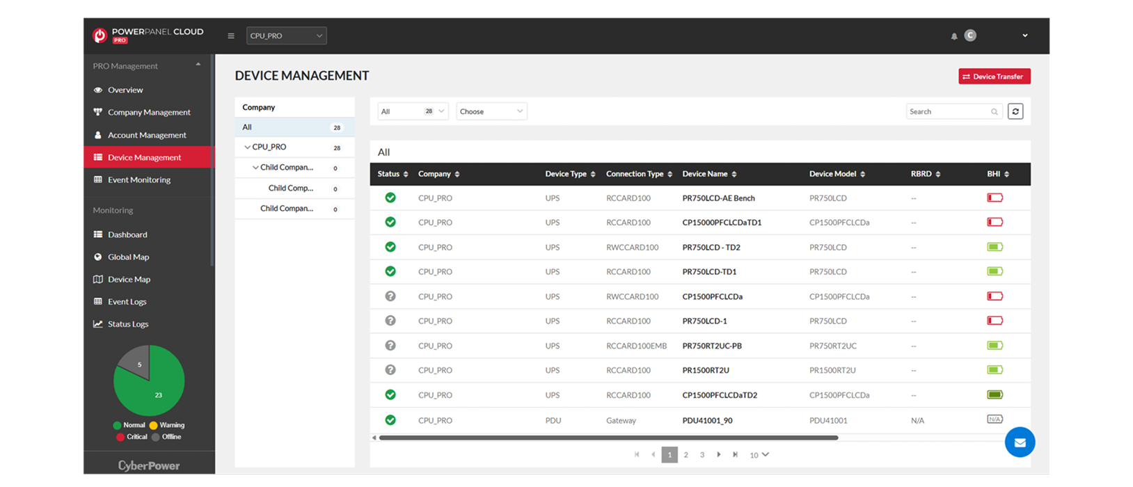This screenshot has width=1133, height=487.
Task: Open PR750LCD - TD2 device
Action: [x=711, y=247]
